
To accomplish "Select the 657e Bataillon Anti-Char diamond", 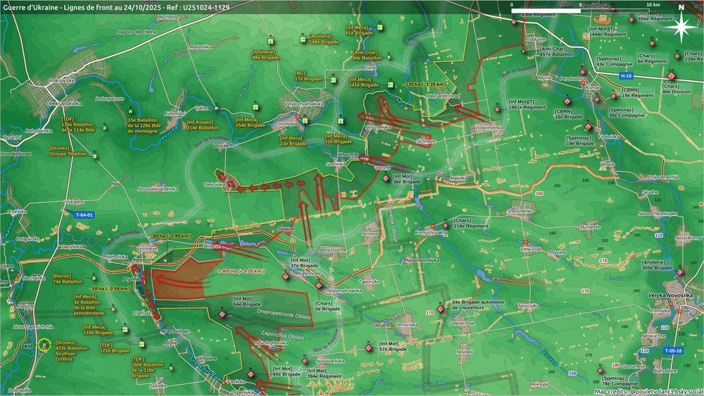I will tap(524, 51).
